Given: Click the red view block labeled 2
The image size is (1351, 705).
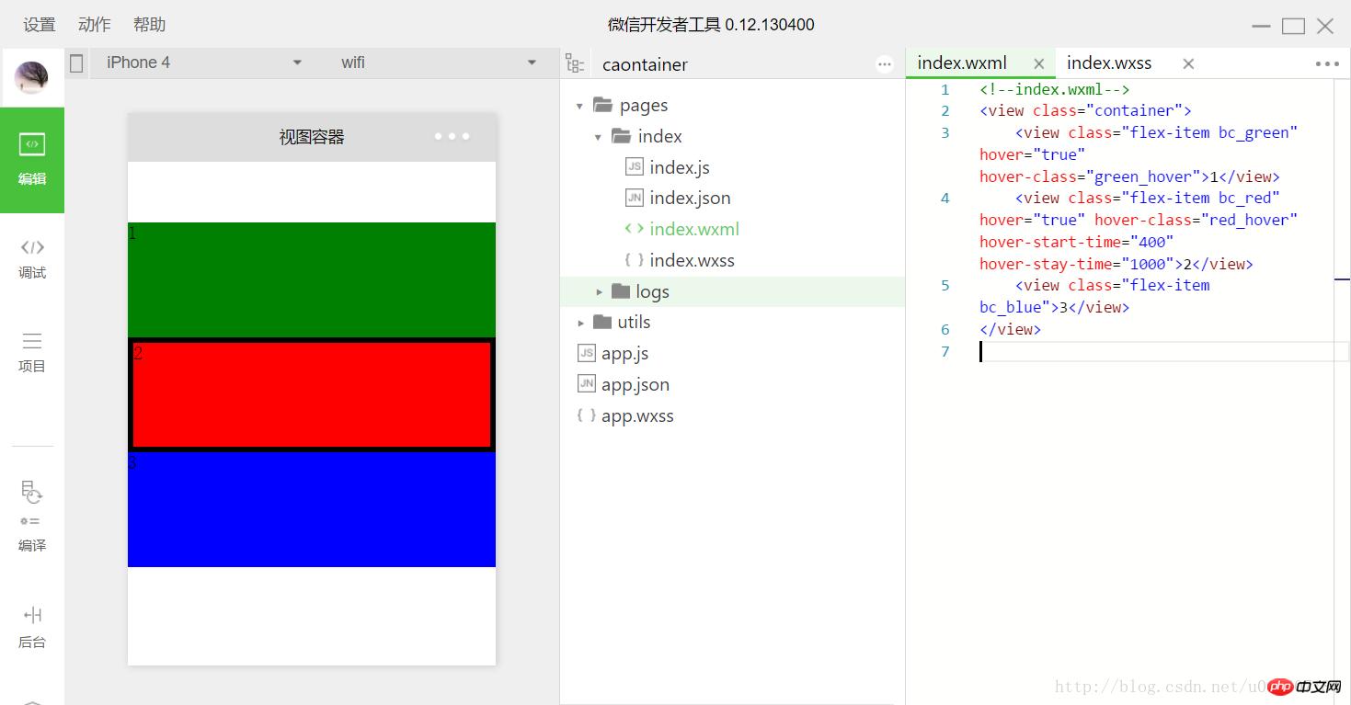Looking at the screenshot, I should [312, 395].
